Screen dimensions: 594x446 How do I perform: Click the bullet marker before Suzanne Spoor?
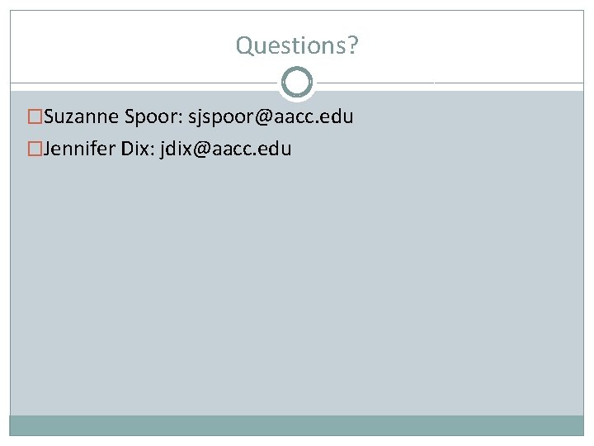[34, 117]
